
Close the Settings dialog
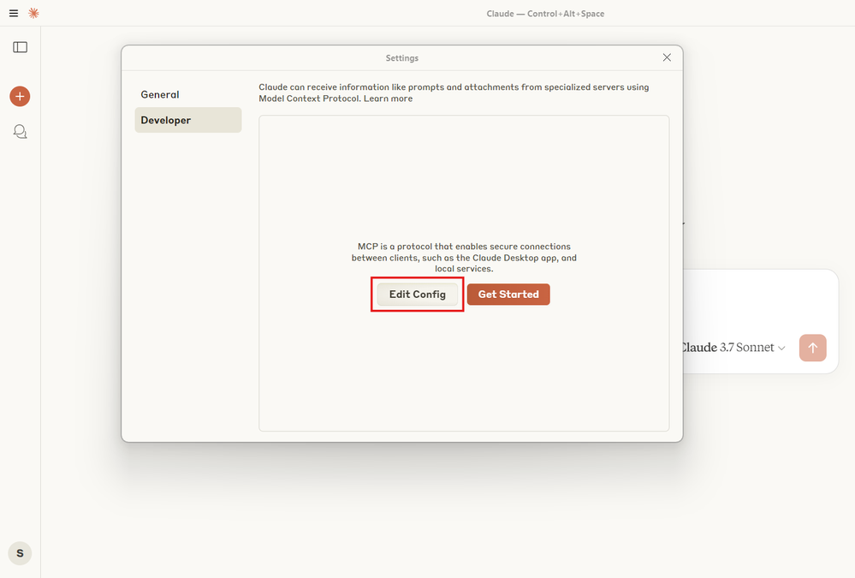coord(667,58)
